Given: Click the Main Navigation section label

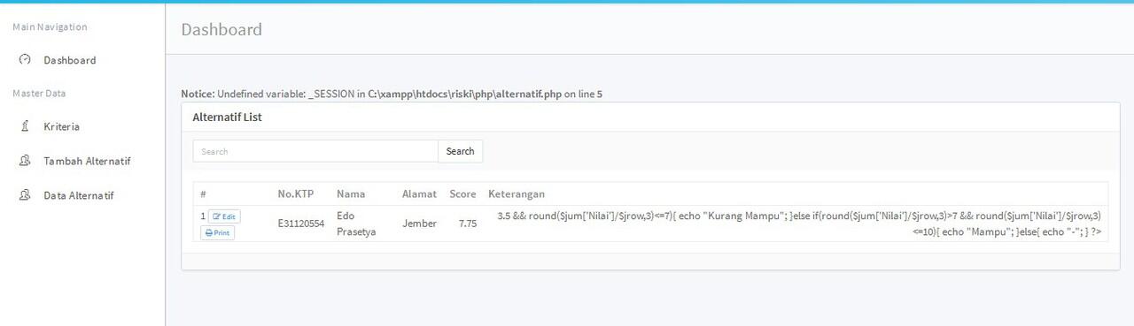Looking at the screenshot, I should pyautogui.click(x=50, y=27).
